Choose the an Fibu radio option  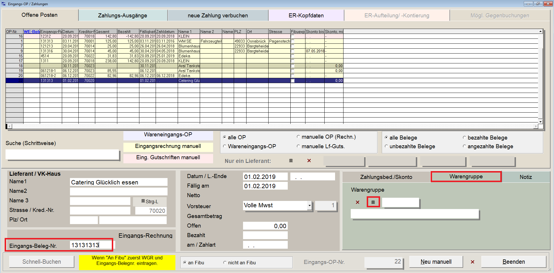pyautogui.click(x=185, y=263)
